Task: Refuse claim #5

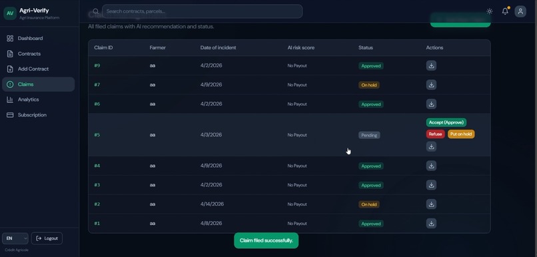Action: coord(435,134)
